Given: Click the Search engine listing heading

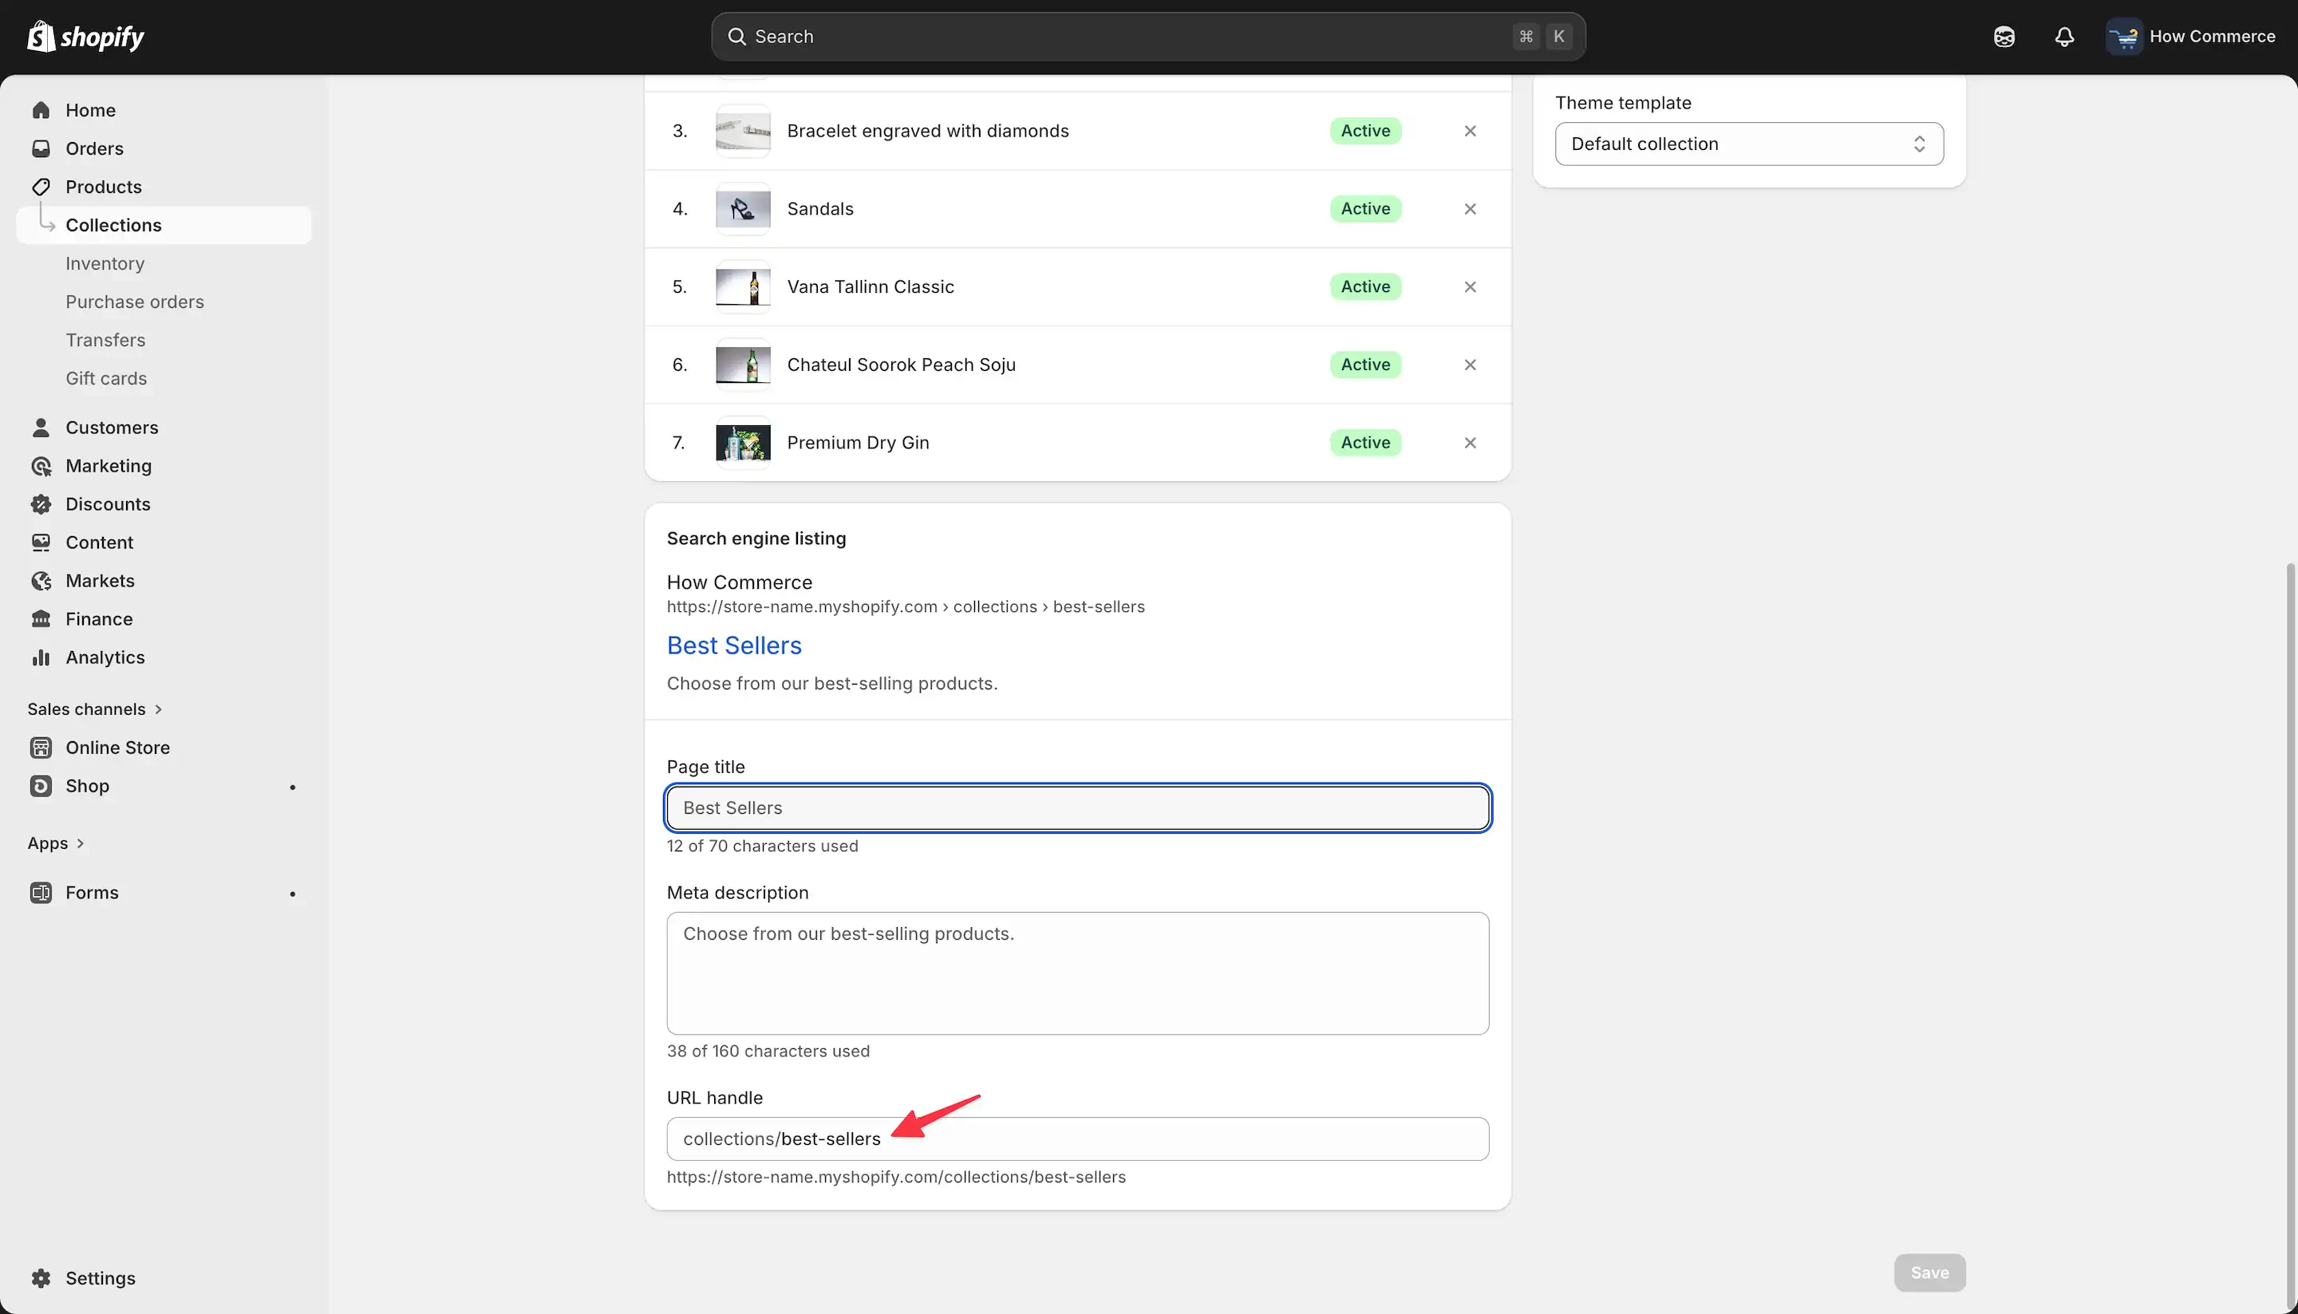Looking at the screenshot, I should [756, 539].
